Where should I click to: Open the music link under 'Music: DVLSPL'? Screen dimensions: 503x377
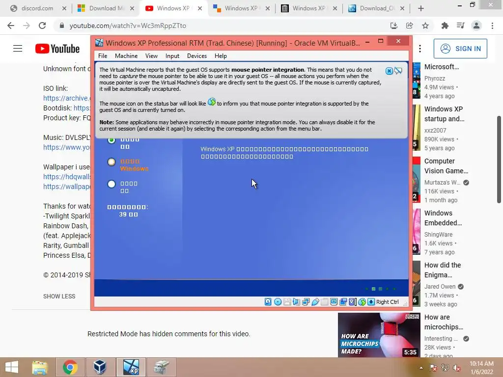click(67, 147)
